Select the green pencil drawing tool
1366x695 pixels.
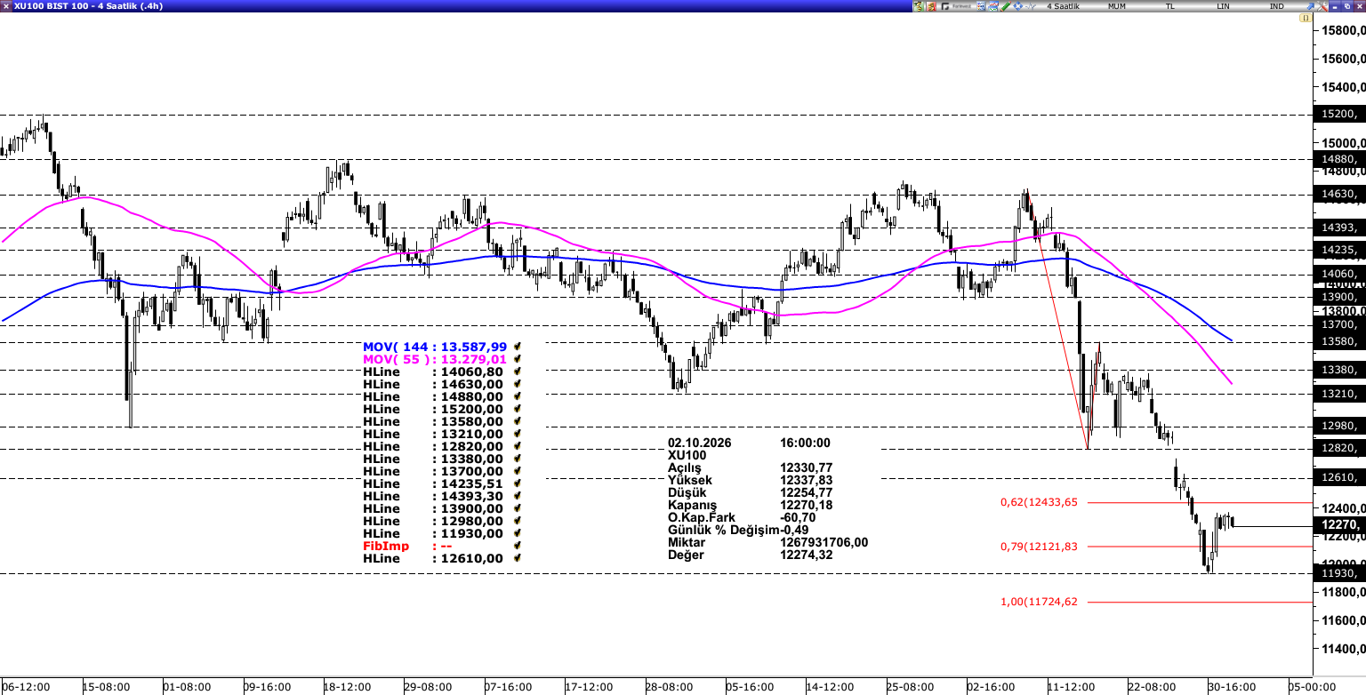[1006, 6]
